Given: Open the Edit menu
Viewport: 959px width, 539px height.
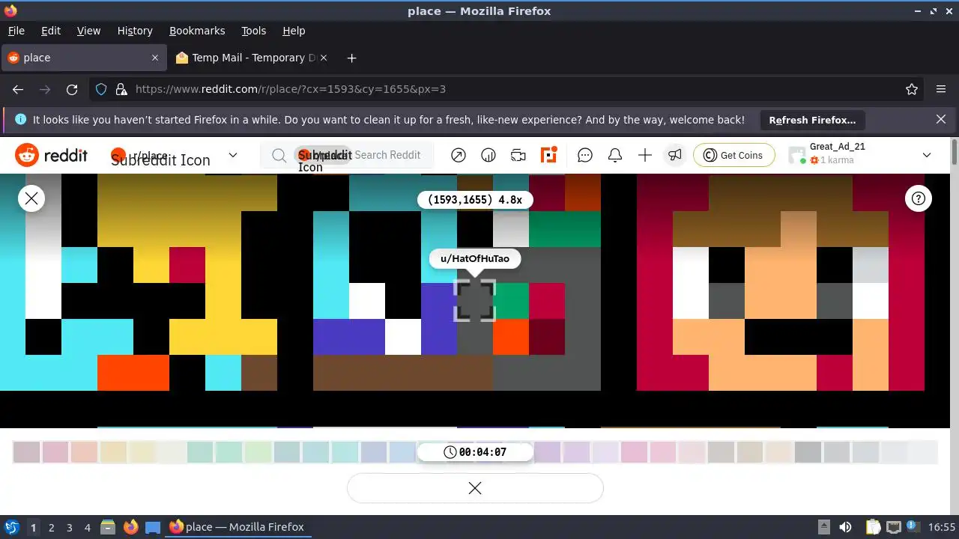Looking at the screenshot, I should click(51, 31).
